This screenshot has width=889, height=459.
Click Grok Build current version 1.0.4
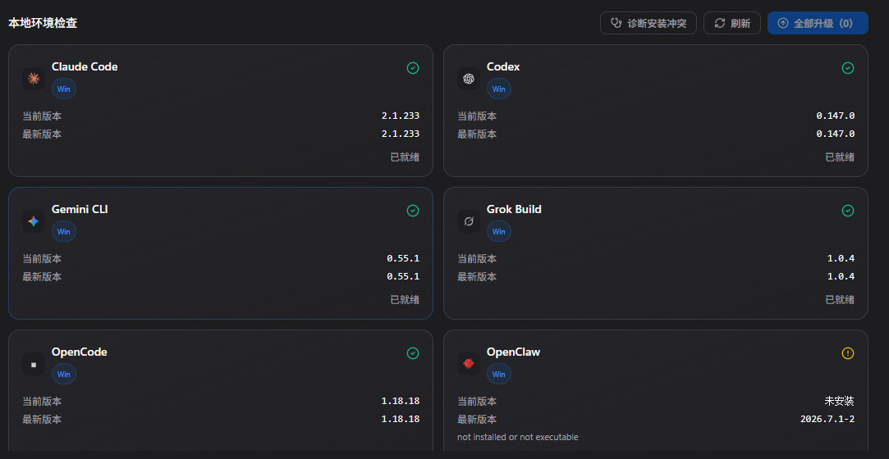click(841, 259)
